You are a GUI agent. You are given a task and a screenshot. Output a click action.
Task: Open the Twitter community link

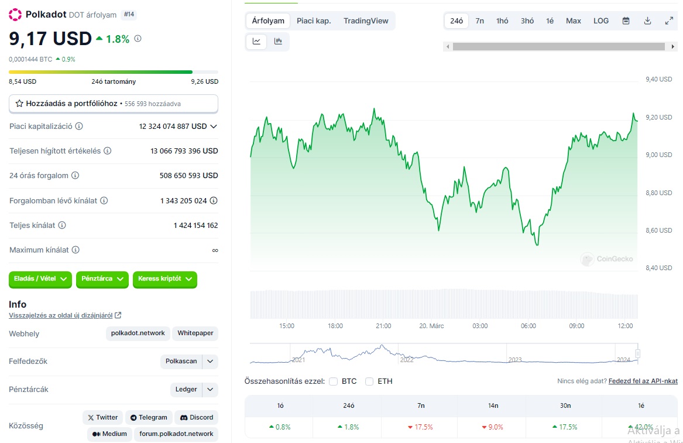click(x=103, y=418)
